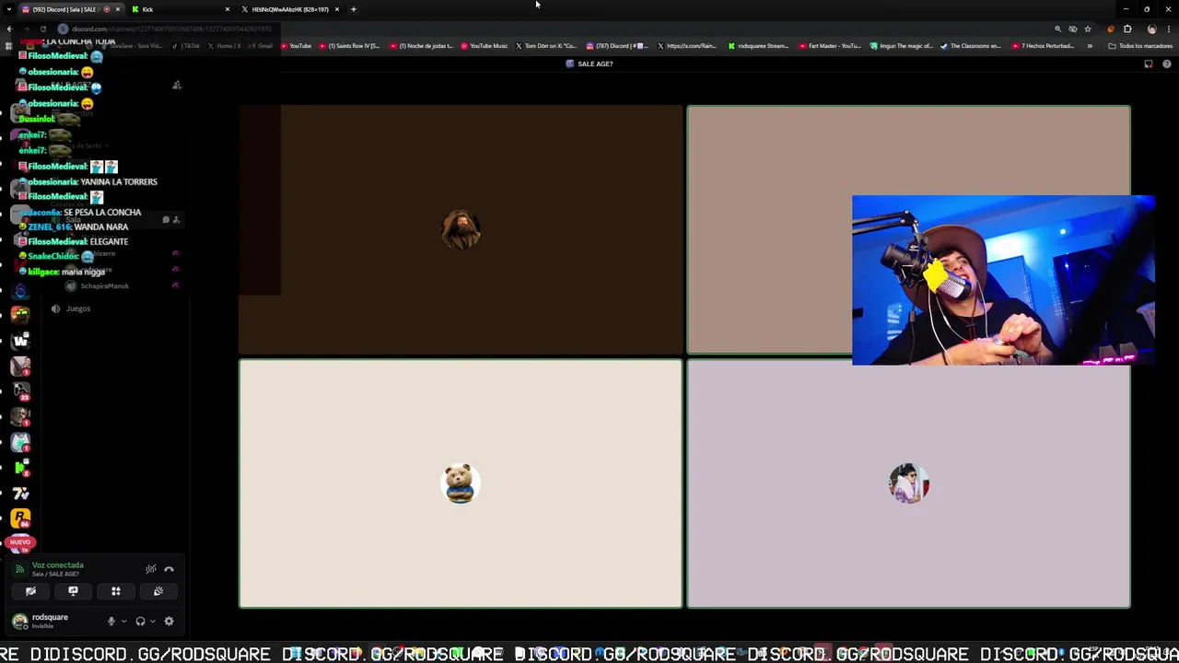1179x663 pixels.
Task: Mute the microphone in Discord
Action: pos(111,622)
